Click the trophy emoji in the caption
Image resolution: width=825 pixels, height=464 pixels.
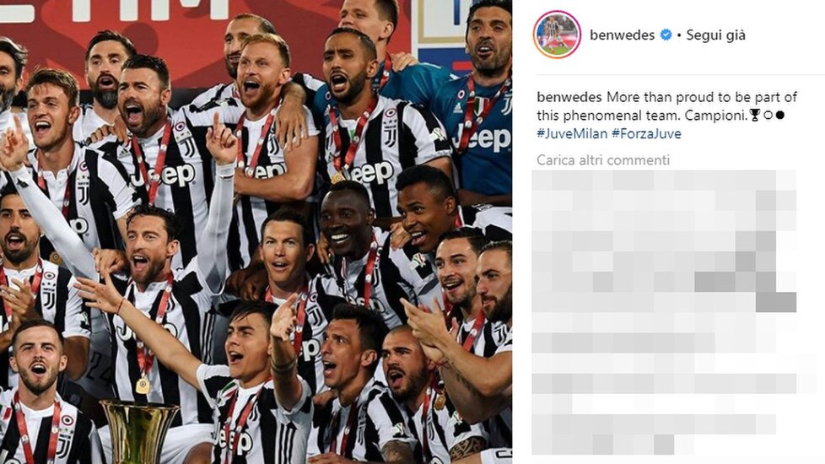tap(754, 116)
